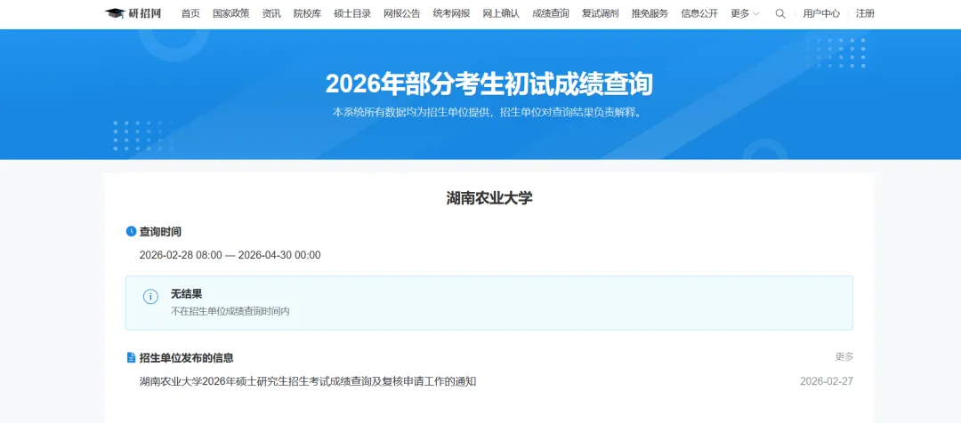Screen dimensions: 961x423
Task: Click the 注册 link
Action: tap(865, 13)
